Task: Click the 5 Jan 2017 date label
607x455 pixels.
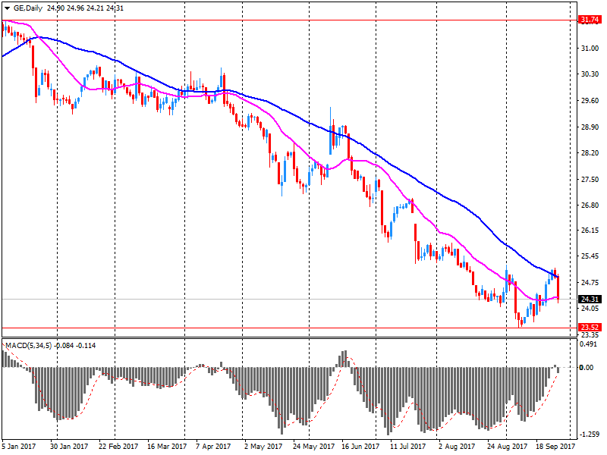Action: (18, 447)
